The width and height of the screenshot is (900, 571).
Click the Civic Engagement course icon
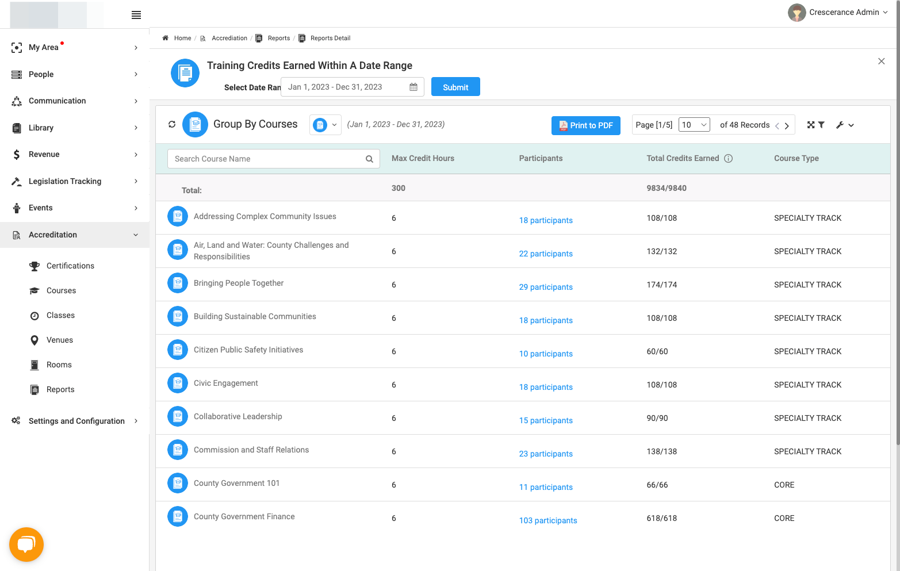178,384
